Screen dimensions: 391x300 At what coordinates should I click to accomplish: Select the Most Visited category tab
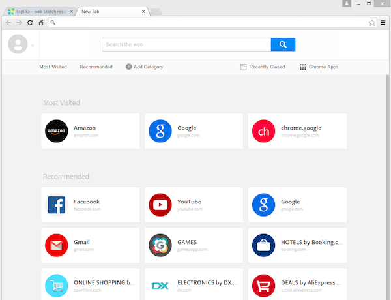53,67
